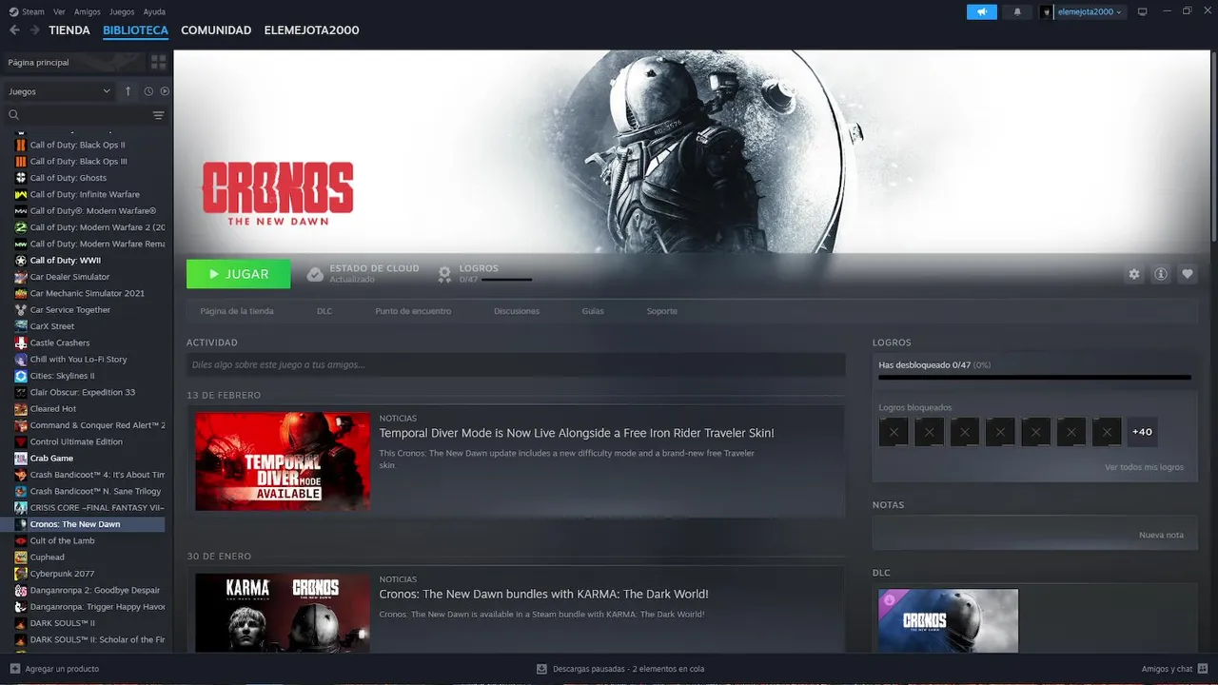Go to the TIENDA tab
The height and width of the screenshot is (685, 1218).
(x=69, y=30)
